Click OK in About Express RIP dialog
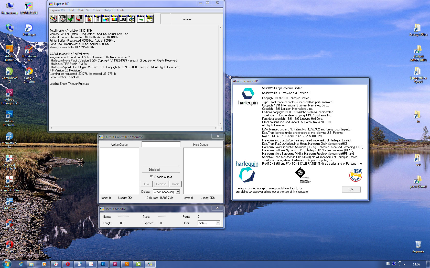Viewport: 430px width, 268px height. [x=351, y=189]
